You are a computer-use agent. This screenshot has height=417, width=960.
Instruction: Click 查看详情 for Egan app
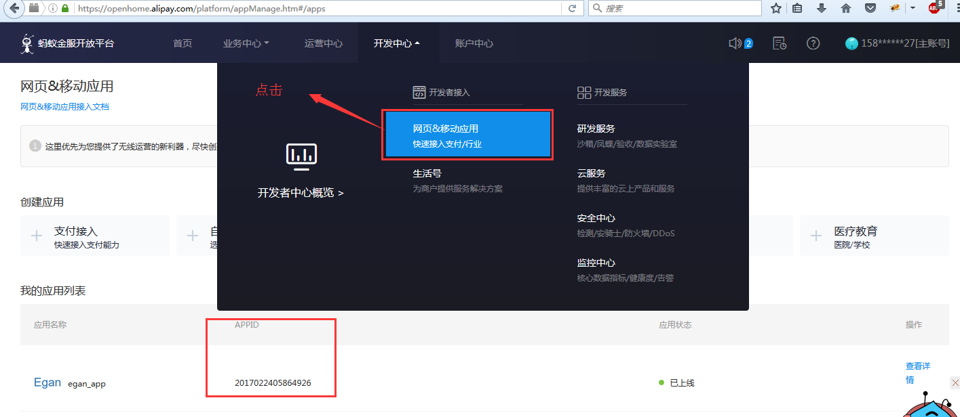pos(918,373)
